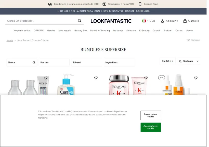Click the Più filtri + button
The height and width of the screenshot is (147, 209).
(x=167, y=61)
